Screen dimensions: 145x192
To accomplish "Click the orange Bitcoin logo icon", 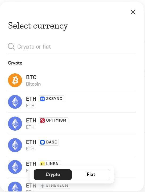I will pos(15,80).
